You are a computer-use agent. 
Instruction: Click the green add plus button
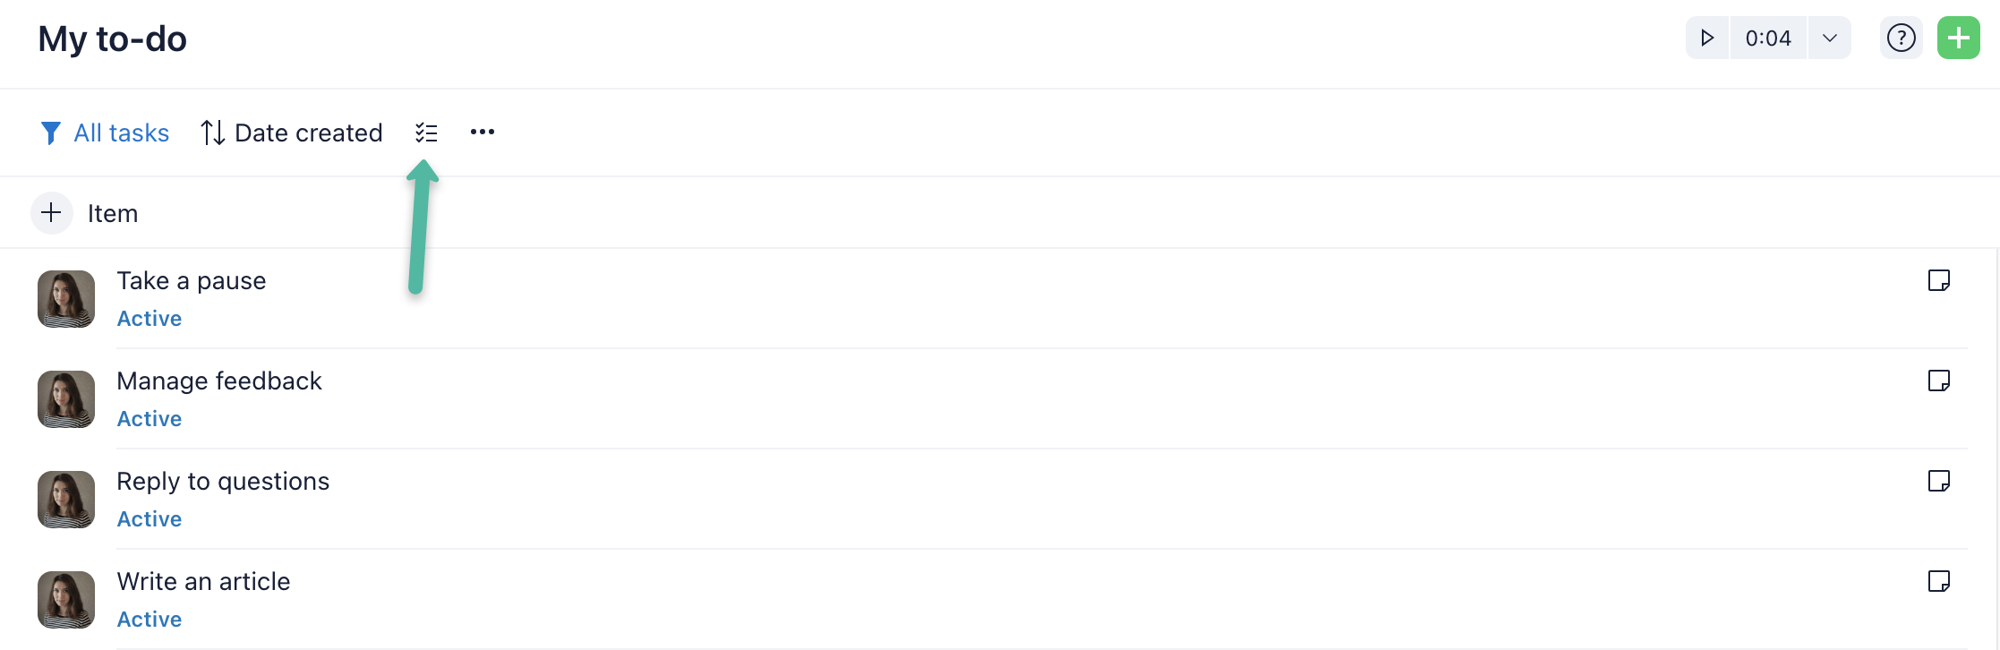1959,38
